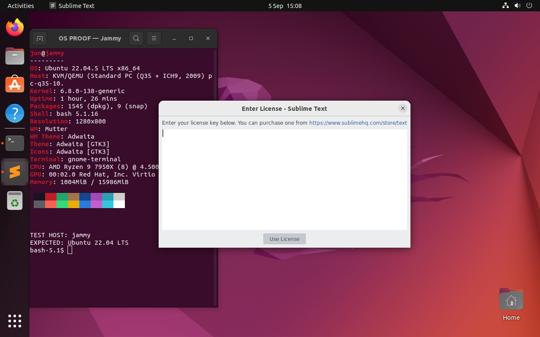This screenshot has height=337, width=540.
Task: Open the Sublime Text app menu
Action: coord(72,6)
